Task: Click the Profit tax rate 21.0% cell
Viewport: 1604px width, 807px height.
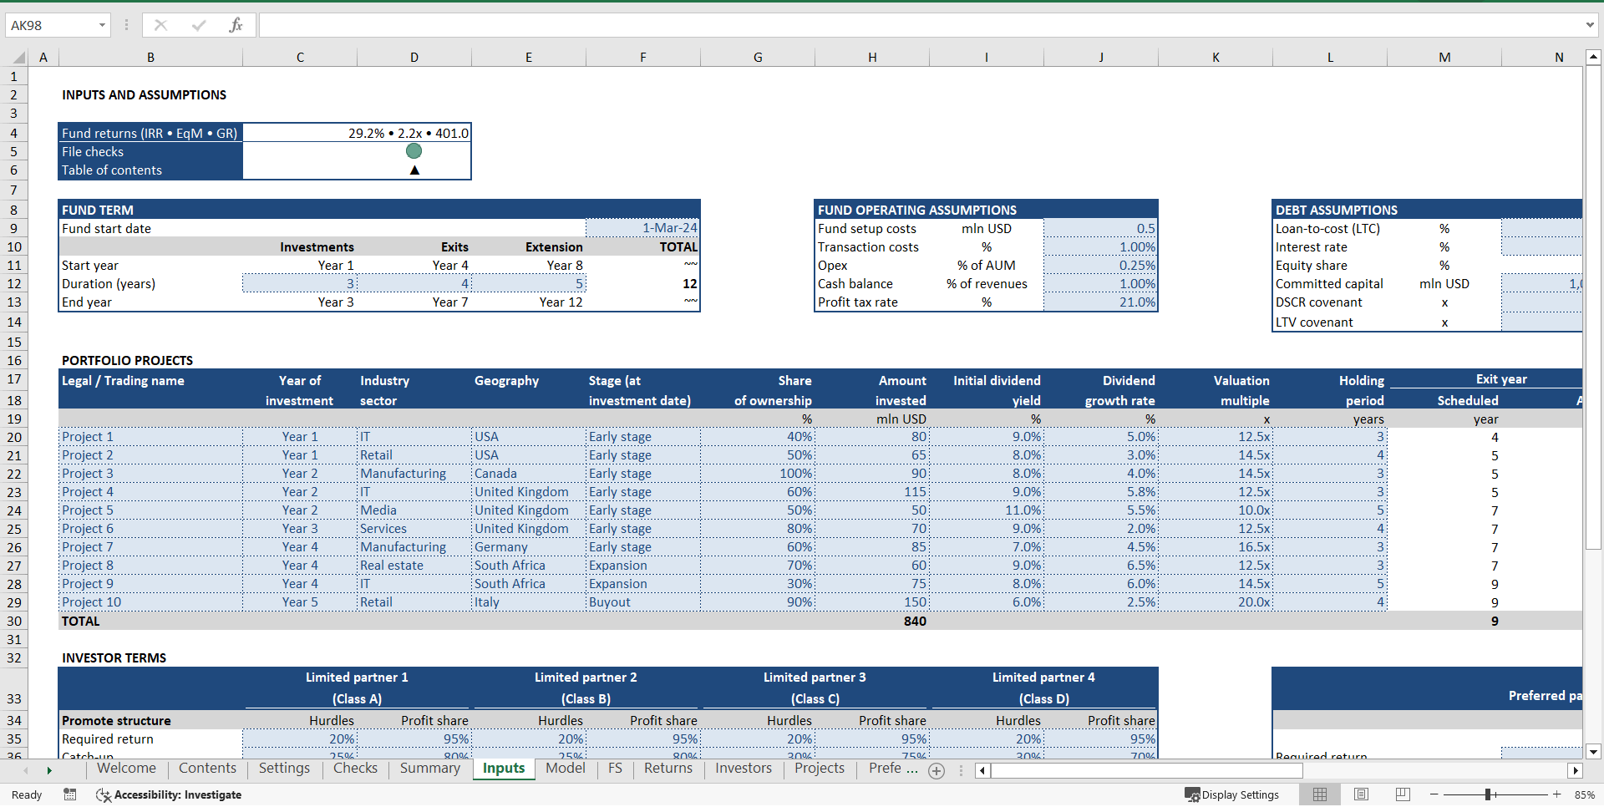Action: click(1101, 302)
